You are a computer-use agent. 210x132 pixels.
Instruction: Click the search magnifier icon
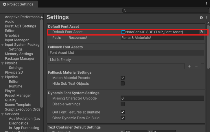click(x=125, y=10)
